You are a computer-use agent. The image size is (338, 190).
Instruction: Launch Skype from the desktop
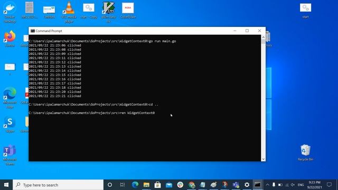coord(10,125)
